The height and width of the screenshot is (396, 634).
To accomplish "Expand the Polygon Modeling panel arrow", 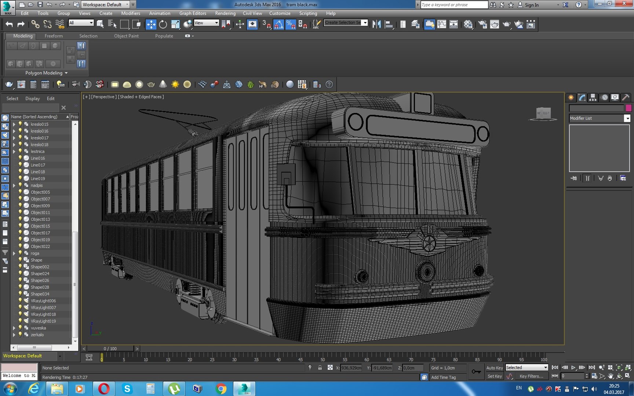I will 66,73.
